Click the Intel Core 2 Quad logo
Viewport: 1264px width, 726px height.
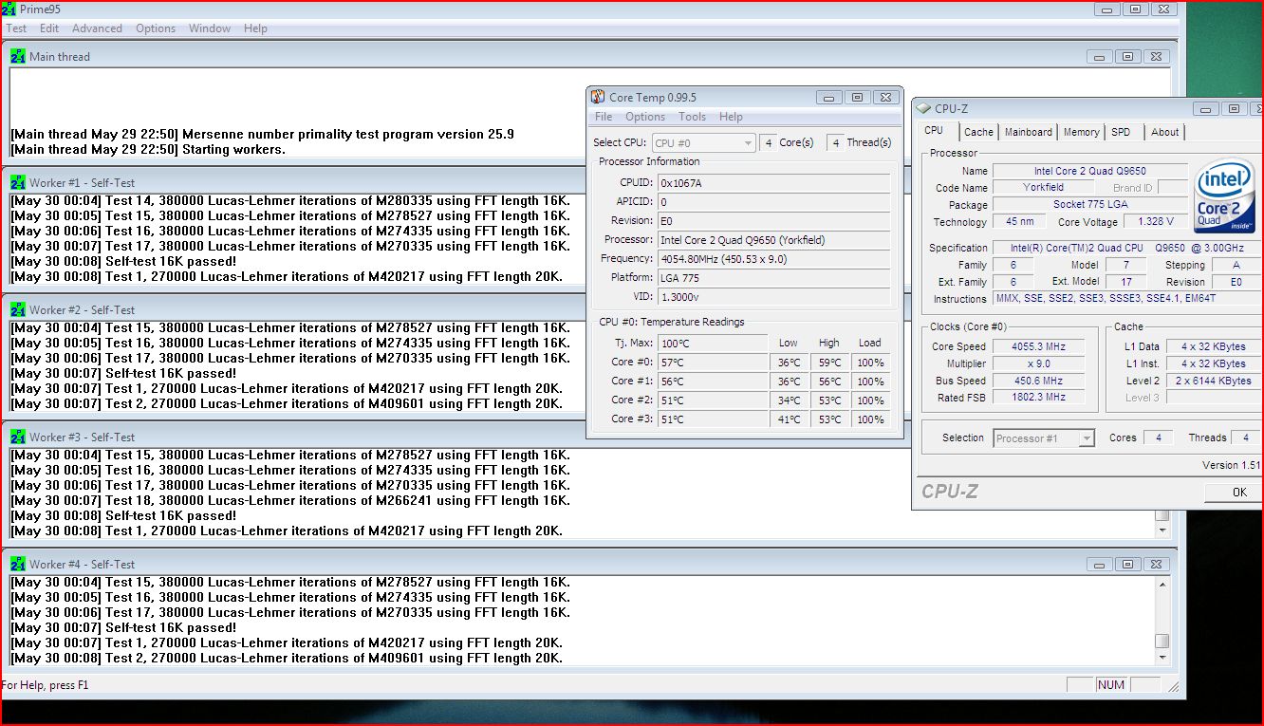[x=1224, y=197]
